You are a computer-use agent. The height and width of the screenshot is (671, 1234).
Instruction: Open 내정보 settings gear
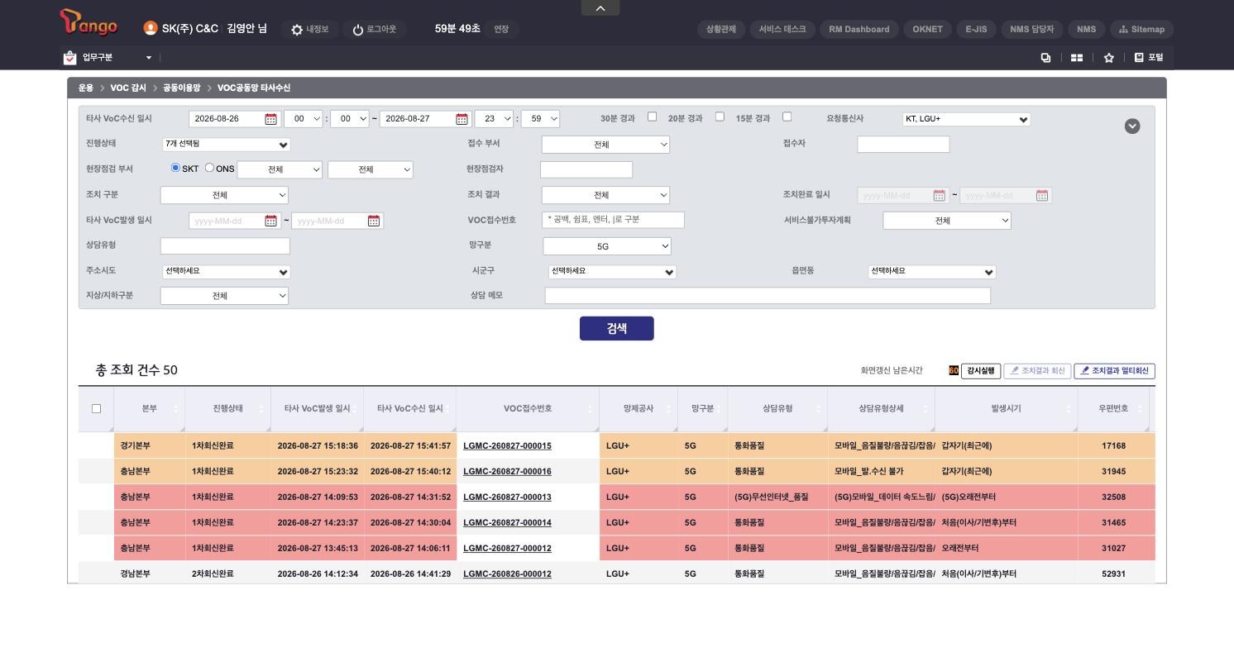pyautogui.click(x=297, y=30)
